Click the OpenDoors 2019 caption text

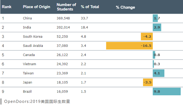click(37, 102)
